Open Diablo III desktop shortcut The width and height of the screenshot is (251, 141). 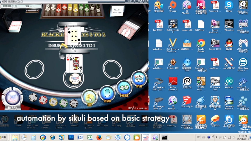173,64
